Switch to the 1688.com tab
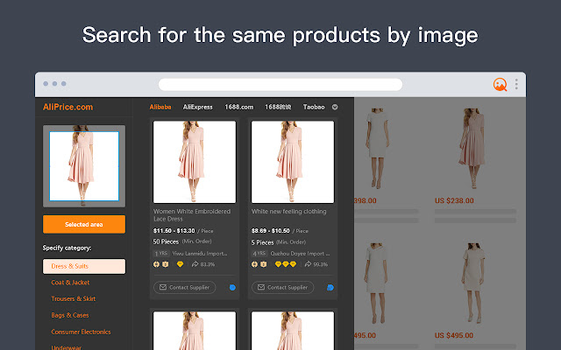This screenshot has width=561, height=350. tap(239, 107)
